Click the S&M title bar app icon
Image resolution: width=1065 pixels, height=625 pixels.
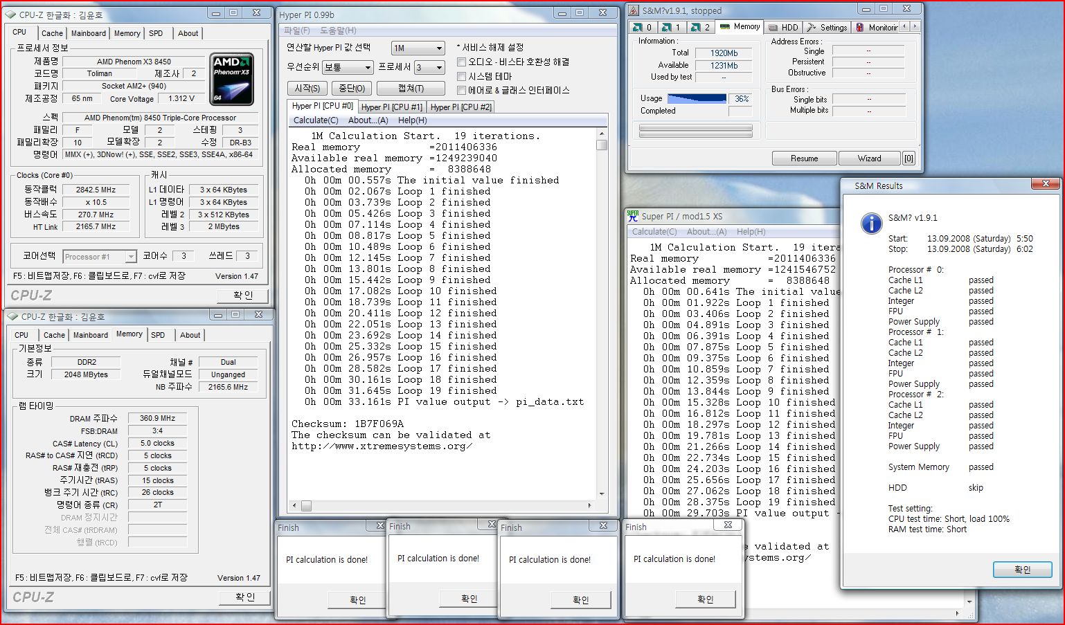coord(634,10)
